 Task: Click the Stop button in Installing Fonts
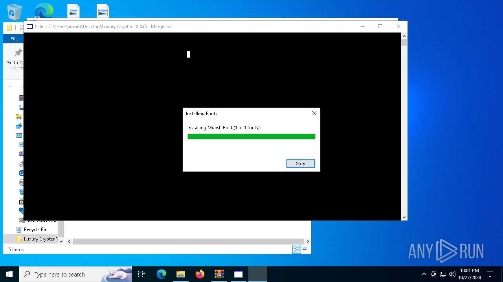coord(301,164)
